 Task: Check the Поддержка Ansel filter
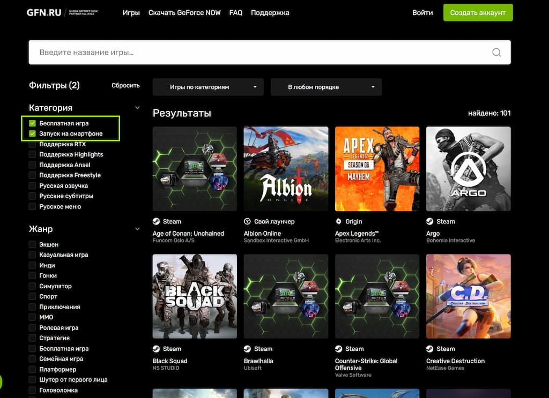click(x=32, y=165)
